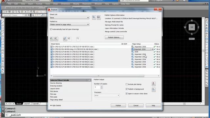Click the Cancel button
The width and height of the screenshot is (210, 118).
pos(136,106)
